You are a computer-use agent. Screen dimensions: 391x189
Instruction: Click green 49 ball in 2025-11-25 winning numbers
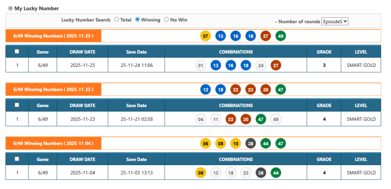point(280,36)
